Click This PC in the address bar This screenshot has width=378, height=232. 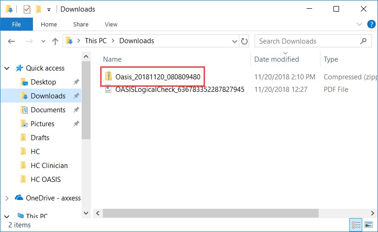(96, 41)
